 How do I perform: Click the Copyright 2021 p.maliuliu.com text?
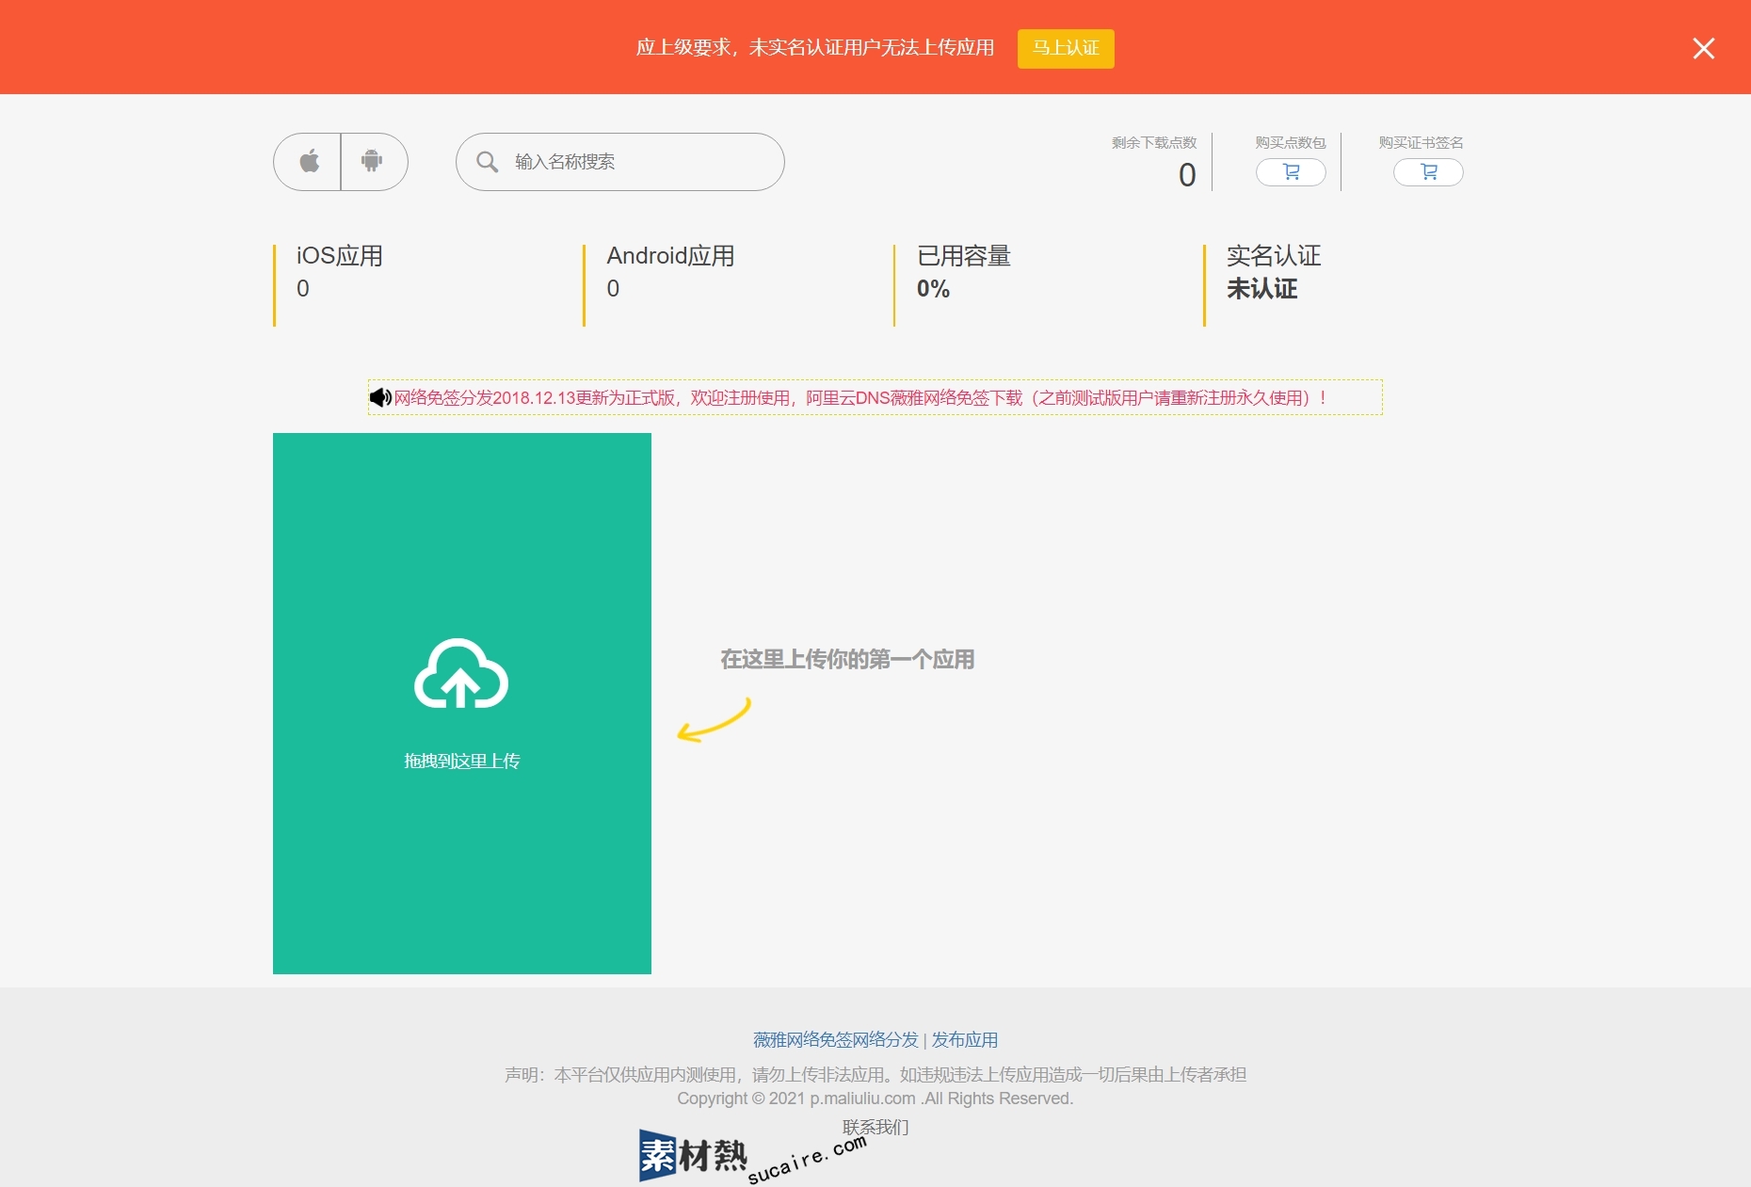click(x=875, y=1099)
